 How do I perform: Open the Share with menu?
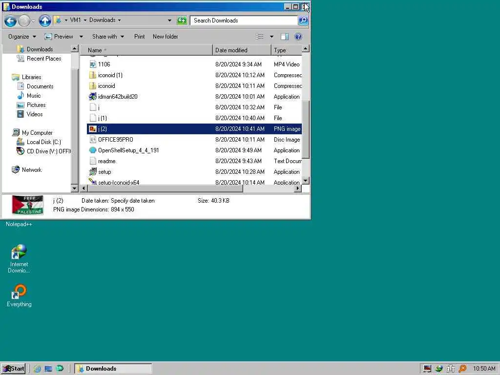[108, 37]
